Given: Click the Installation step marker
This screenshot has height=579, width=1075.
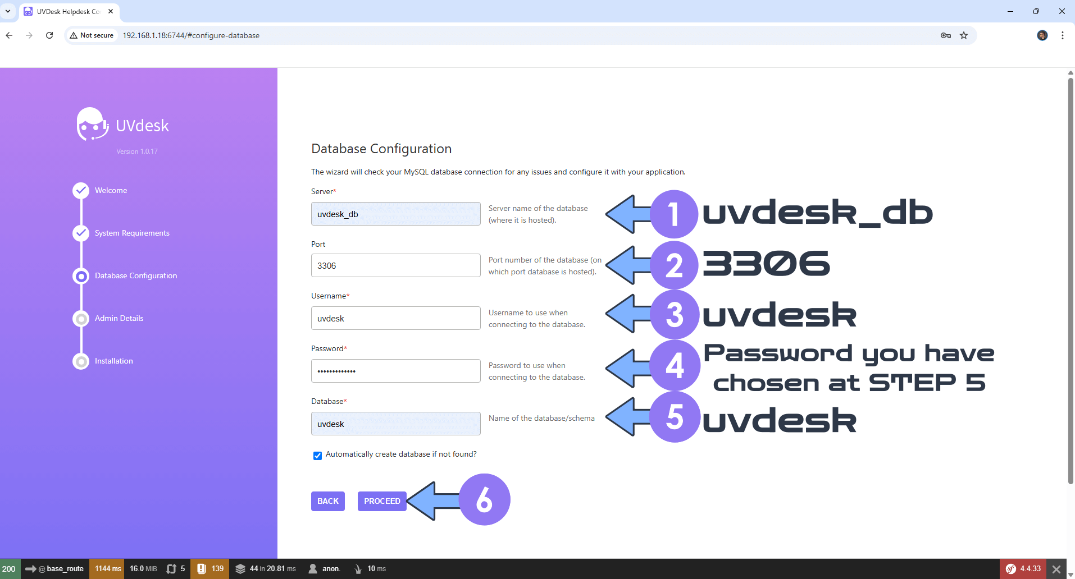Looking at the screenshot, I should 81,361.
